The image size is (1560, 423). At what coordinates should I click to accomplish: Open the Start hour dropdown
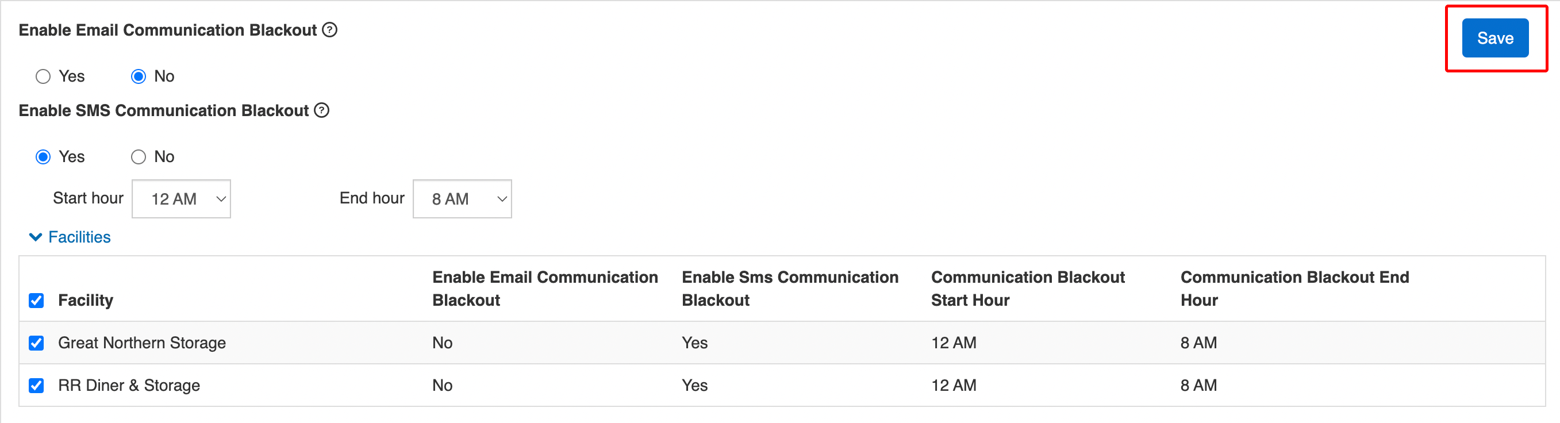pyautogui.click(x=181, y=198)
